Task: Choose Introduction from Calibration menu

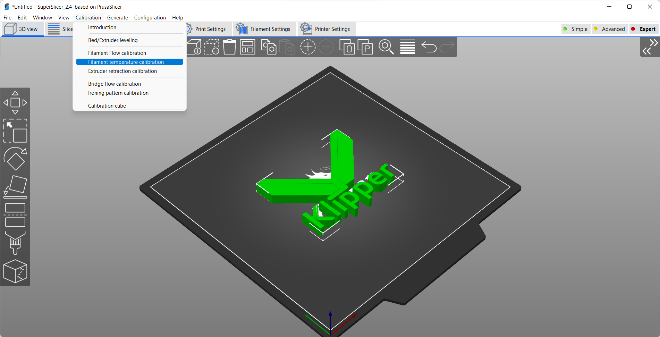Action: pos(129,27)
